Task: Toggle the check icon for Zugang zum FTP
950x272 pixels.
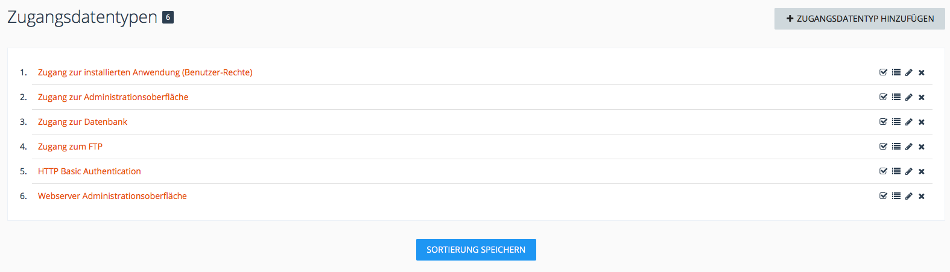Action: click(x=884, y=147)
